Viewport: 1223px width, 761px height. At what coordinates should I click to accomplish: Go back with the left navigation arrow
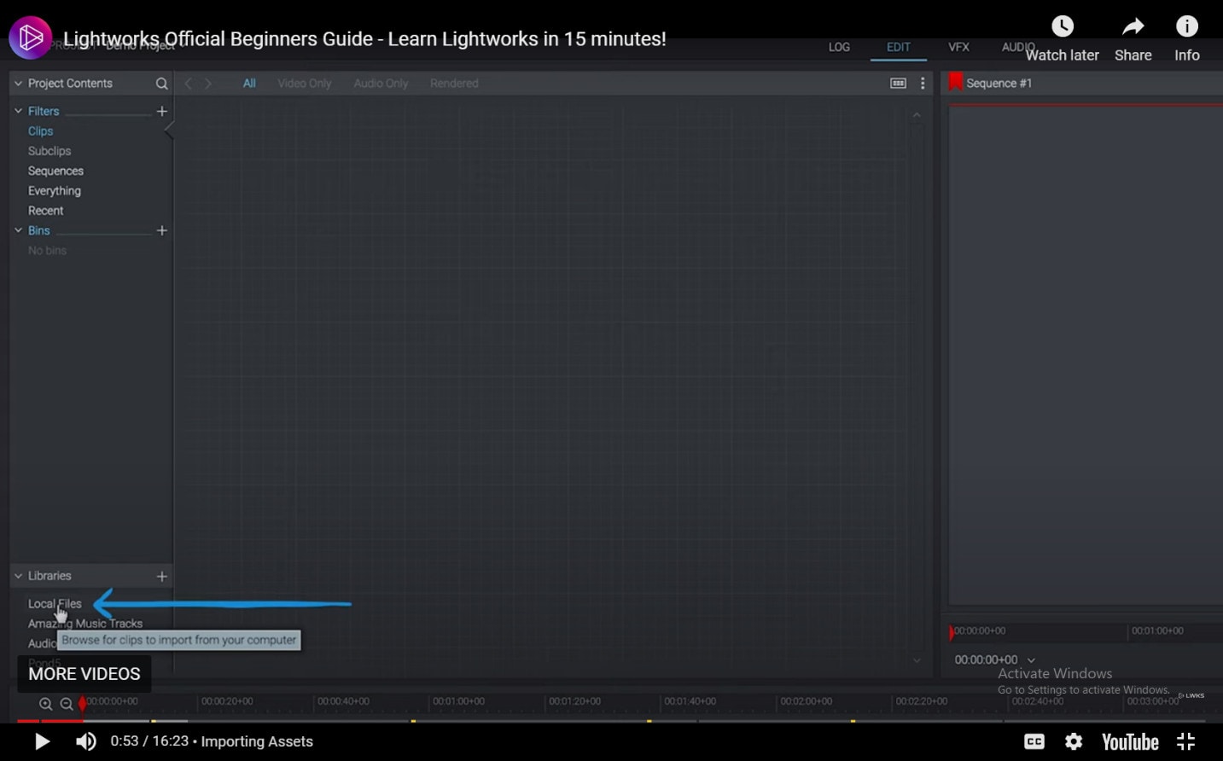pyautogui.click(x=189, y=84)
